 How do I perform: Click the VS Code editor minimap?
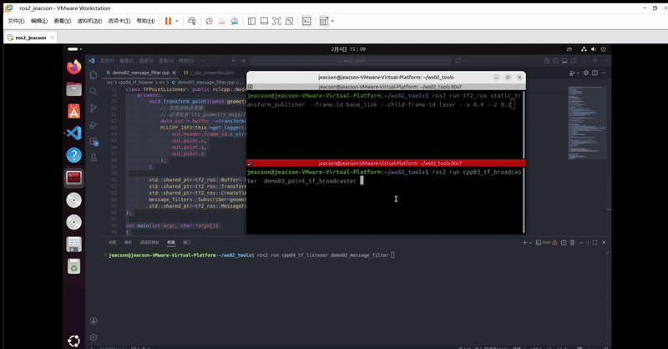(x=587, y=123)
